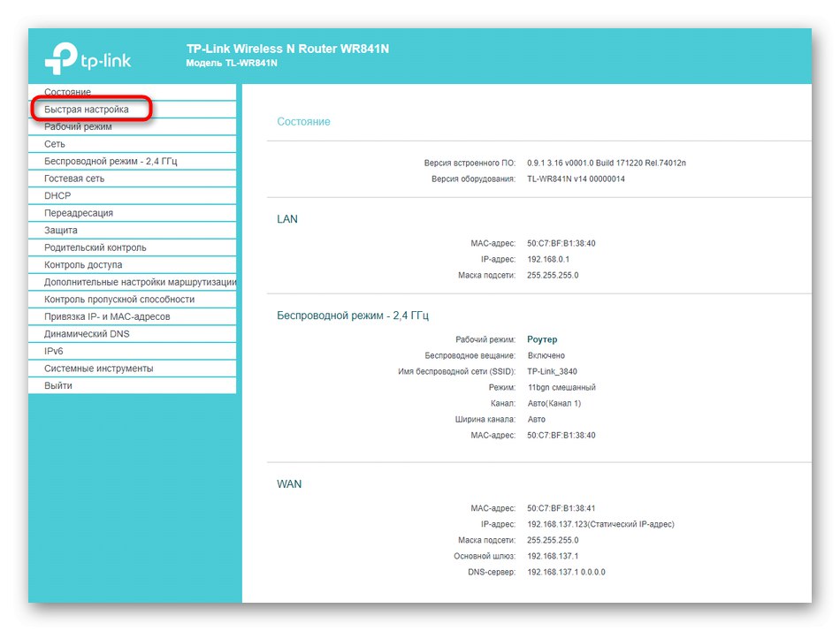The height and width of the screenshot is (631, 840).
Task: Click WAN MAC address 50:C7:BF:B1:38:41
Action: click(561, 508)
